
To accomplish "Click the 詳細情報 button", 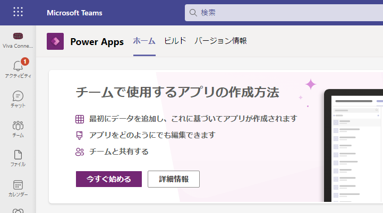I will click(x=174, y=179).
